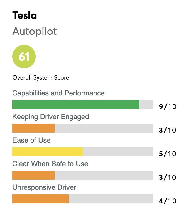This screenshot has height=221, width=186.
Task: Click the Keeping Driver Engaged 3/10 score
Action: pyautogui.click(x=168, y=130)
